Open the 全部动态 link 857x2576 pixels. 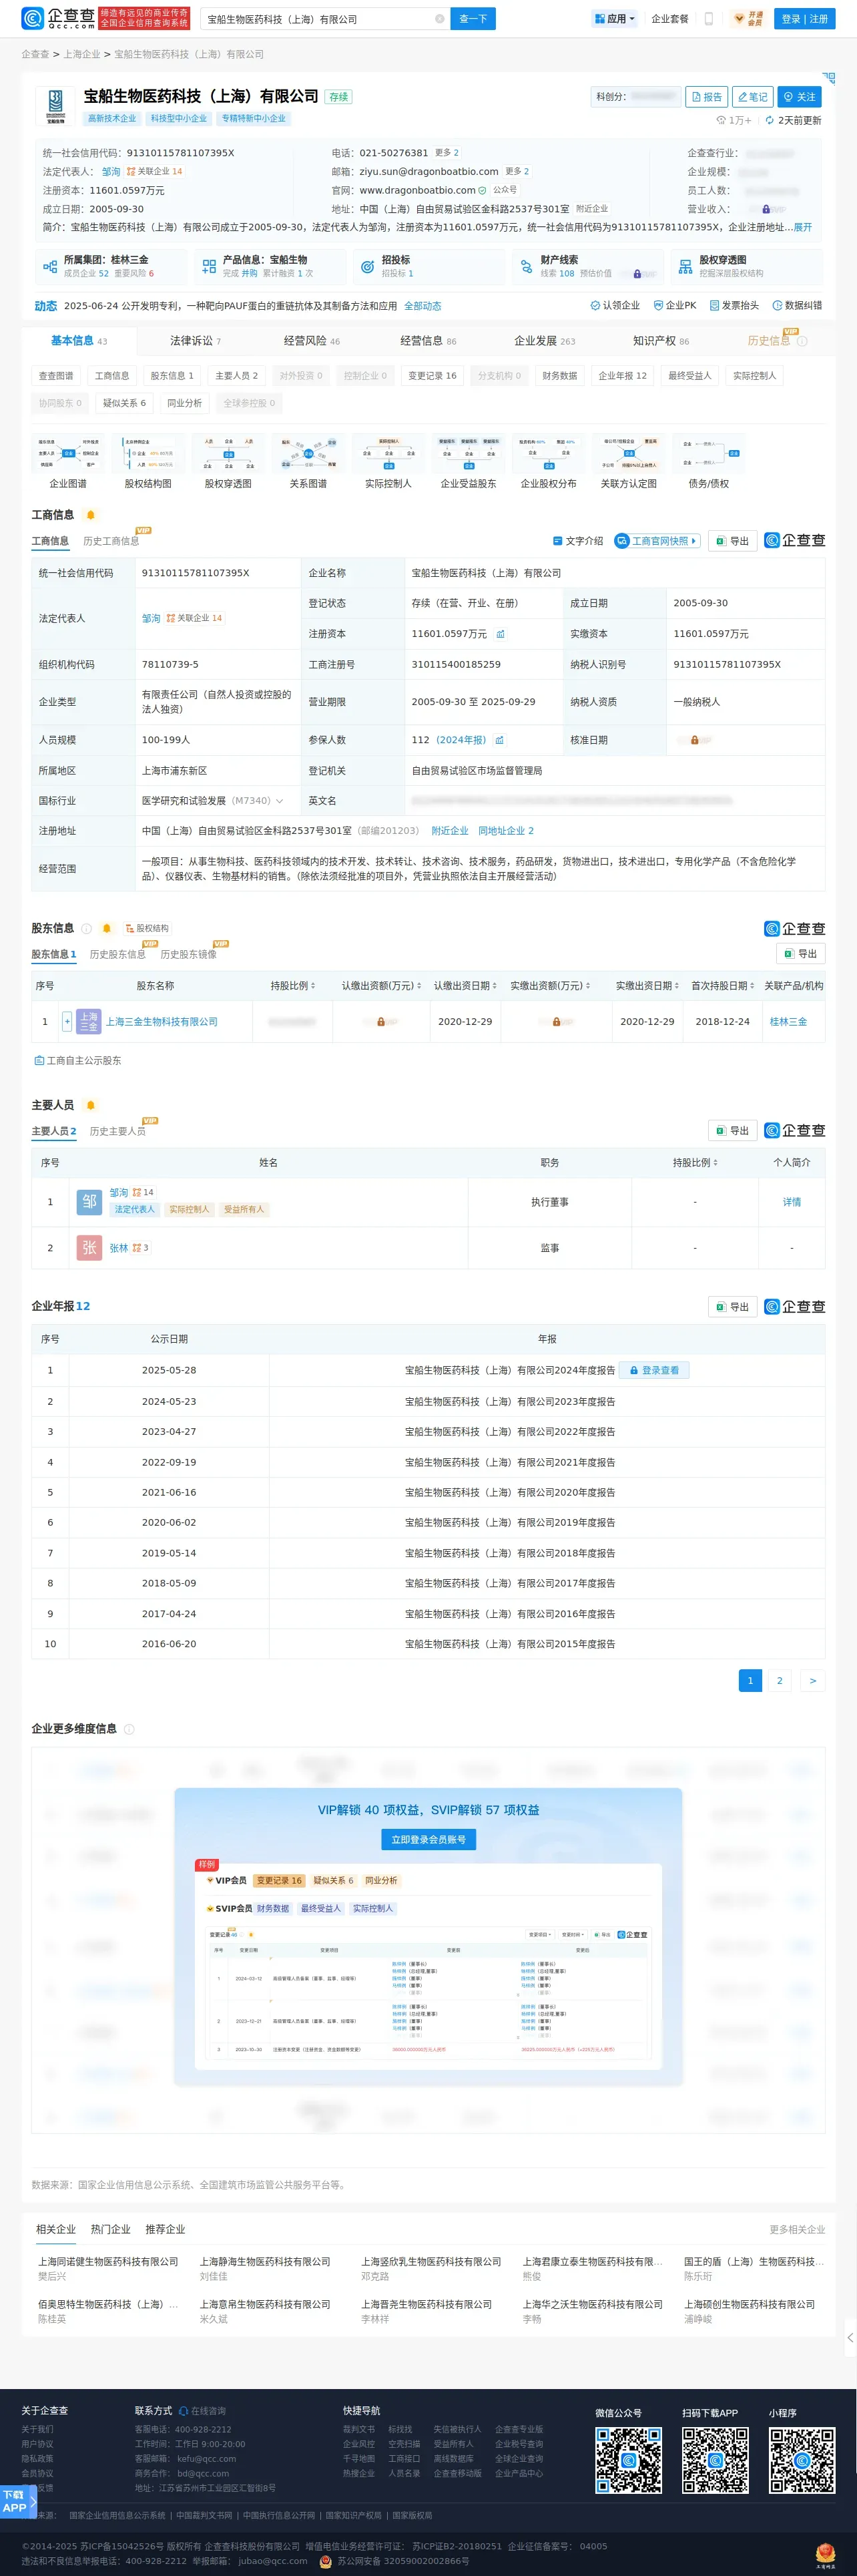(422, 306)
